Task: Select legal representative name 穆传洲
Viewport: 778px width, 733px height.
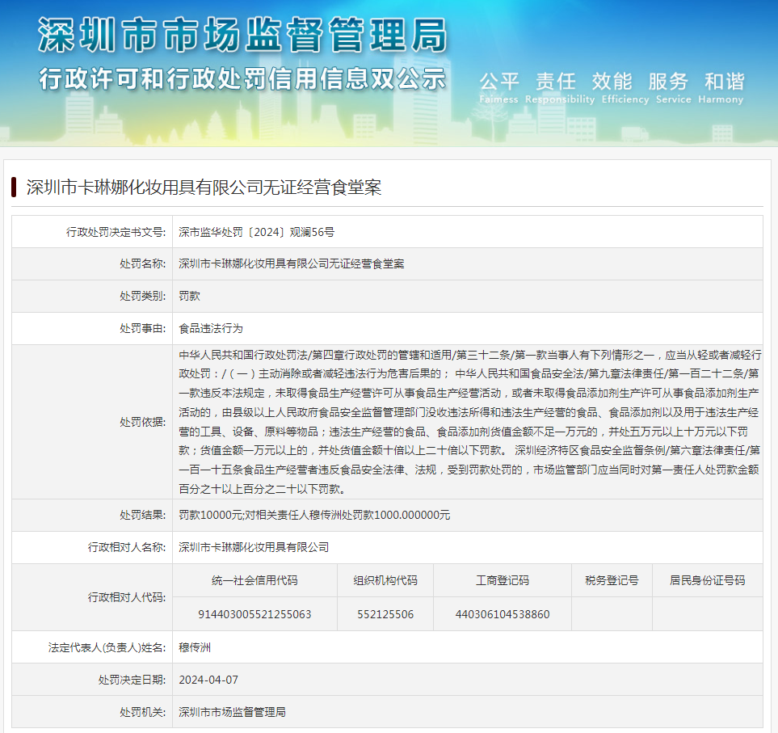Action: coord(195,647)
